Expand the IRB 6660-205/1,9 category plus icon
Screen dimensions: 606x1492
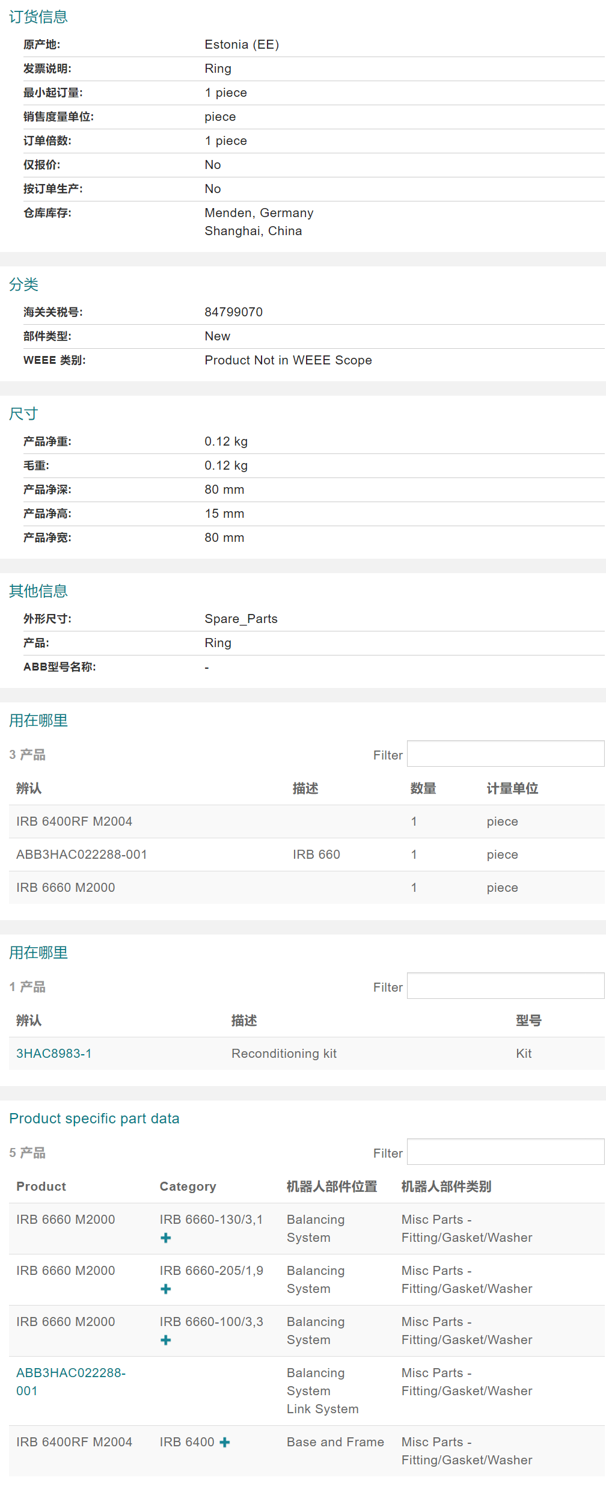(166, 1289)
